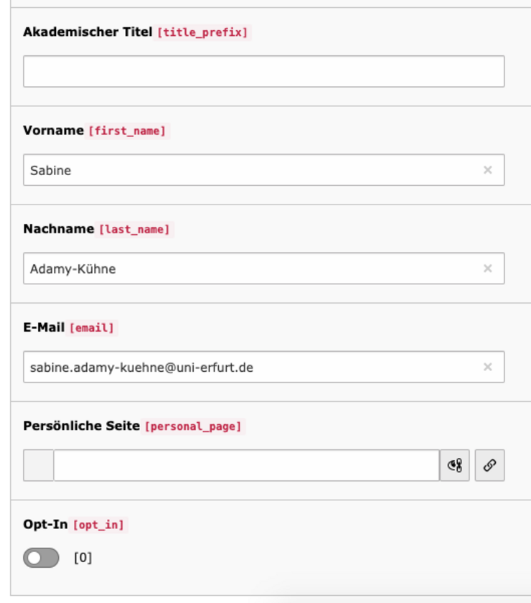Click the grey prefix box before Persönliche Seite input
The width and height of the screenshot is (531, 603).
click(39, 465)
